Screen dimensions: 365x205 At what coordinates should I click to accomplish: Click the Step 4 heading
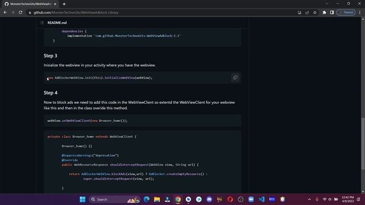(51, 93)
